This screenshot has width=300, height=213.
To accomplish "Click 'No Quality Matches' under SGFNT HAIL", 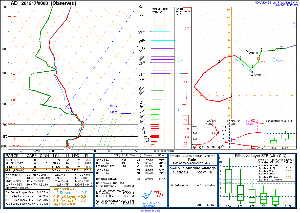I will coord(205,185).
